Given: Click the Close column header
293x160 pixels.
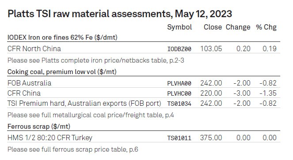Looking at the screenshot, I should 213,27.
